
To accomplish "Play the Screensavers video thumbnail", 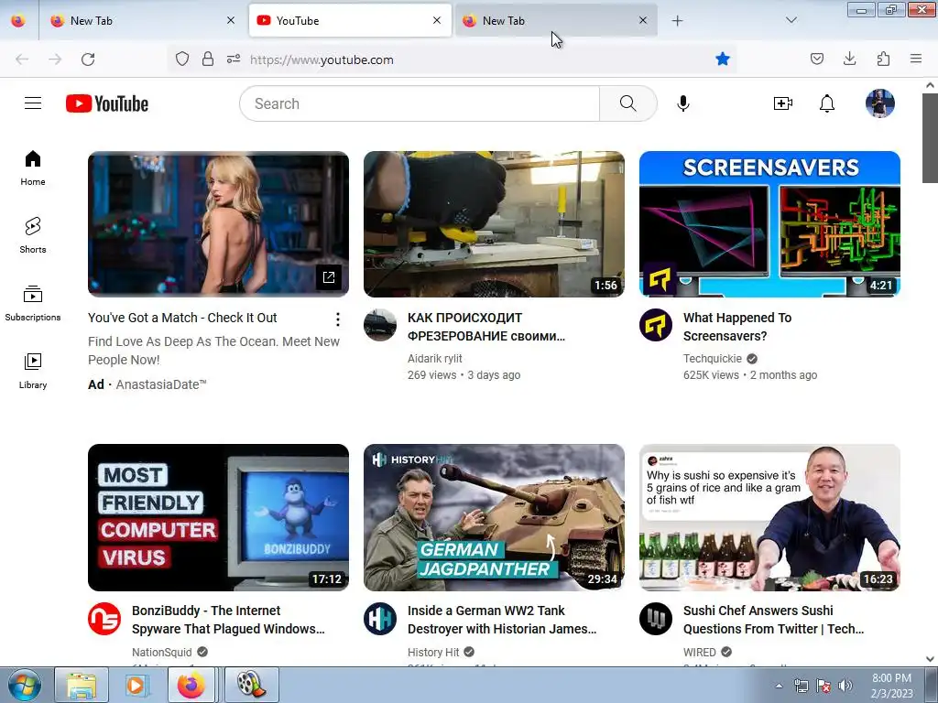I will (x=769, y=224).
